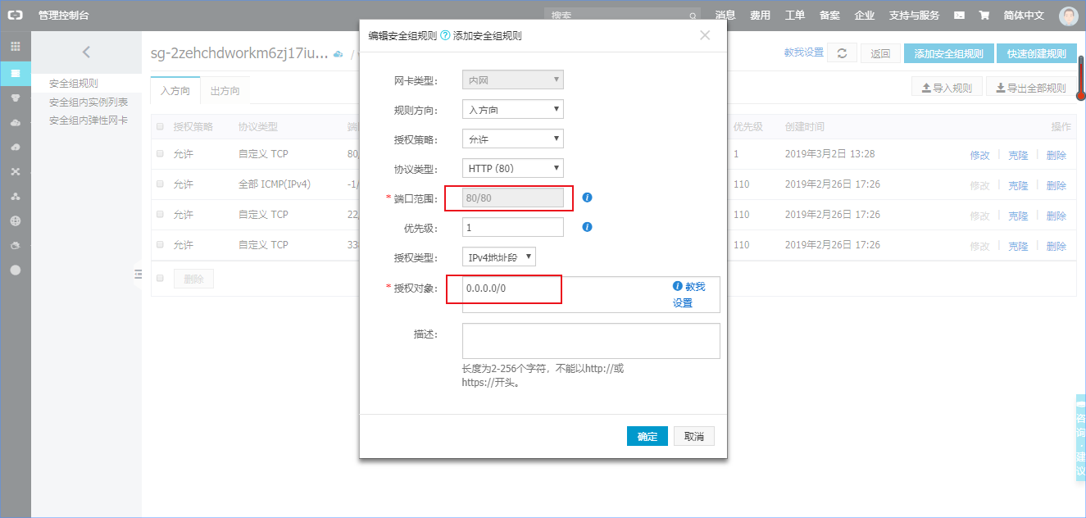Click the info icon beside 端口范围

(x=587, y=197)
